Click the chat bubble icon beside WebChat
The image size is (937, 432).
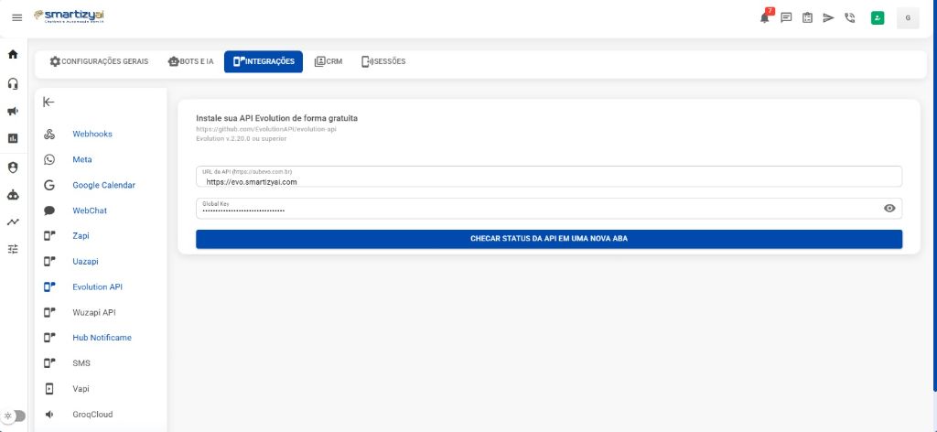tap(49, 211)
